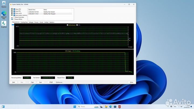The width and height of the screenshot is (194, 109).
Task: Select the Stability Test Stopped log row
Action: click(x=50, y=14)
